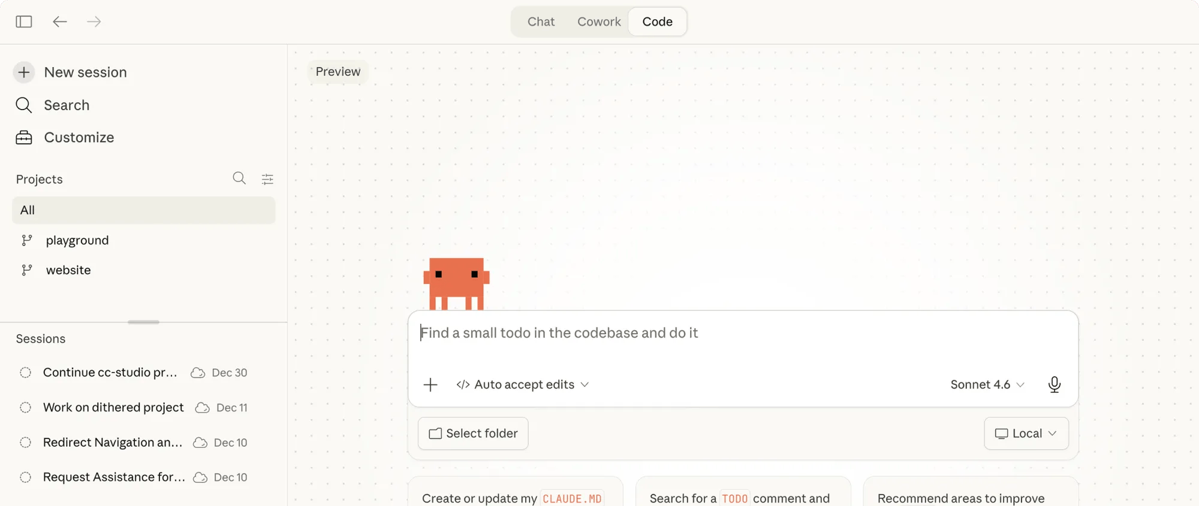Start a New session

(85, 72)
